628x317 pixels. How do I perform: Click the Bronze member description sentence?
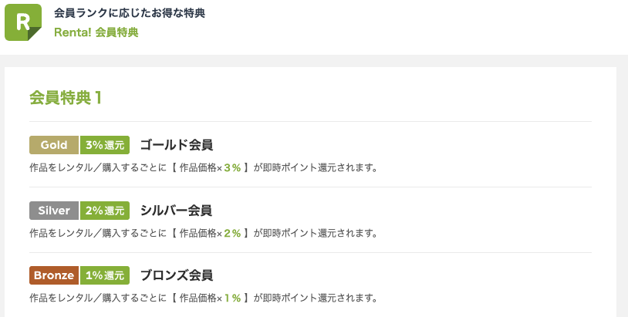point(204,298)
